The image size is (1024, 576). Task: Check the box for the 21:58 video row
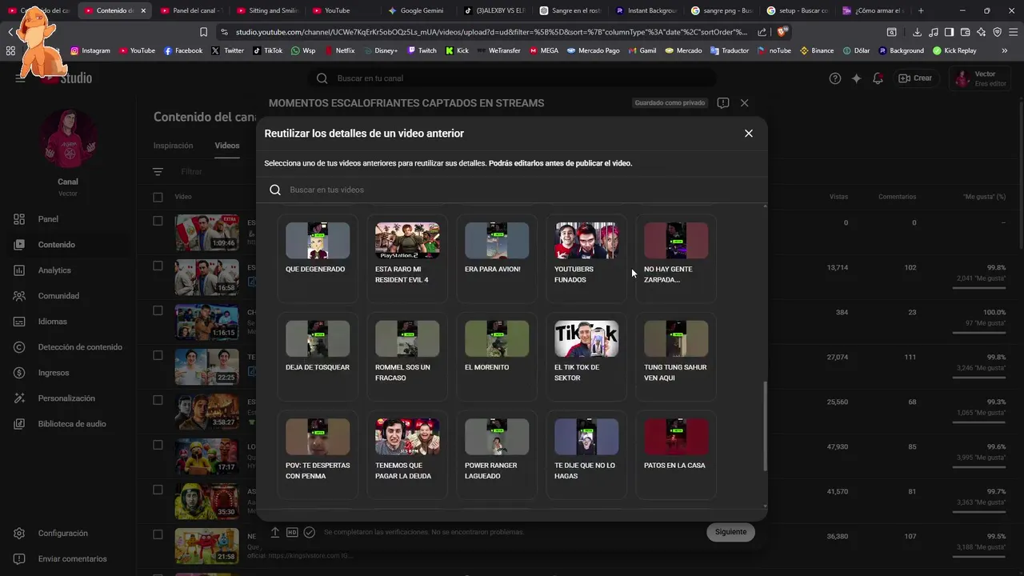[x=158, y=534]
